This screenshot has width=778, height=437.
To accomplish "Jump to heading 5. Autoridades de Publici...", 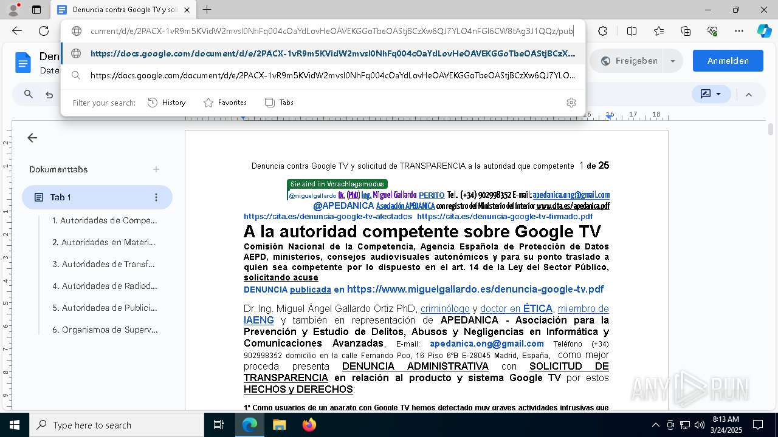I will point(105,308).
